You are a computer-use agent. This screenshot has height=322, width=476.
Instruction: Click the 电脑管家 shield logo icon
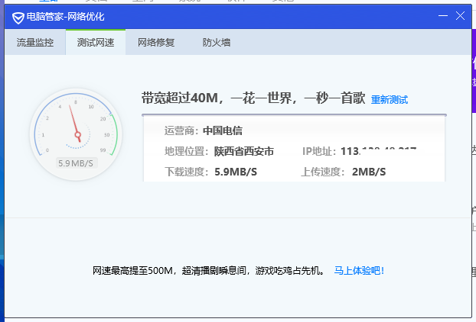(x=18, y=18)
